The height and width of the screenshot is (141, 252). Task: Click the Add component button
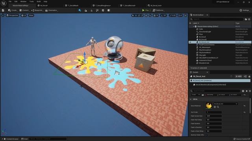[x=238, y=76]
